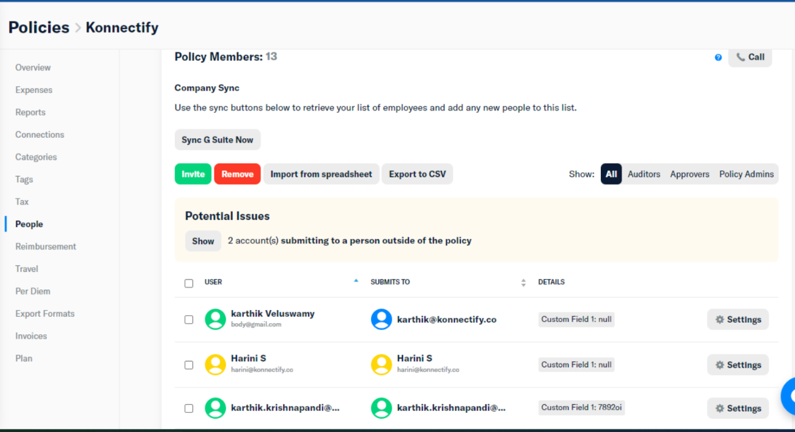795x432 pixels.
Task: Click body@gmail.com email text
Action: coord(256,324)
